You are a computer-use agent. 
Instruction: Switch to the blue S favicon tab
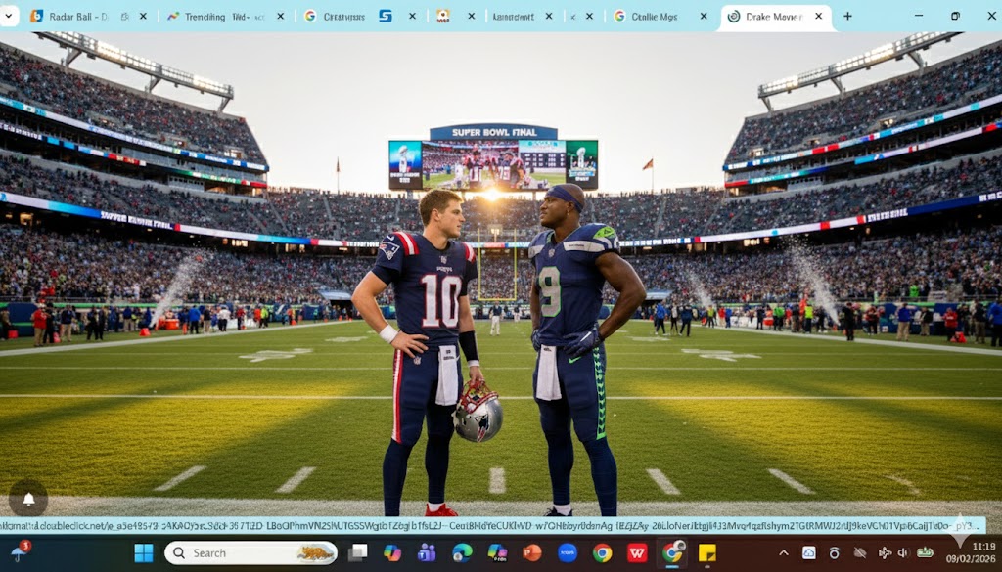tap(386, 17)
